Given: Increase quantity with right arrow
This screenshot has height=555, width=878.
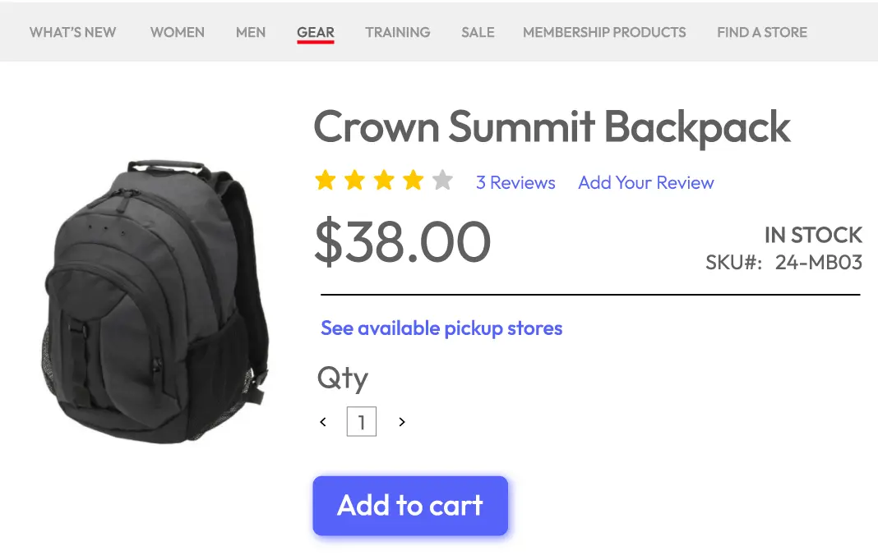Looking at the screenshot, I should (401, 422).
